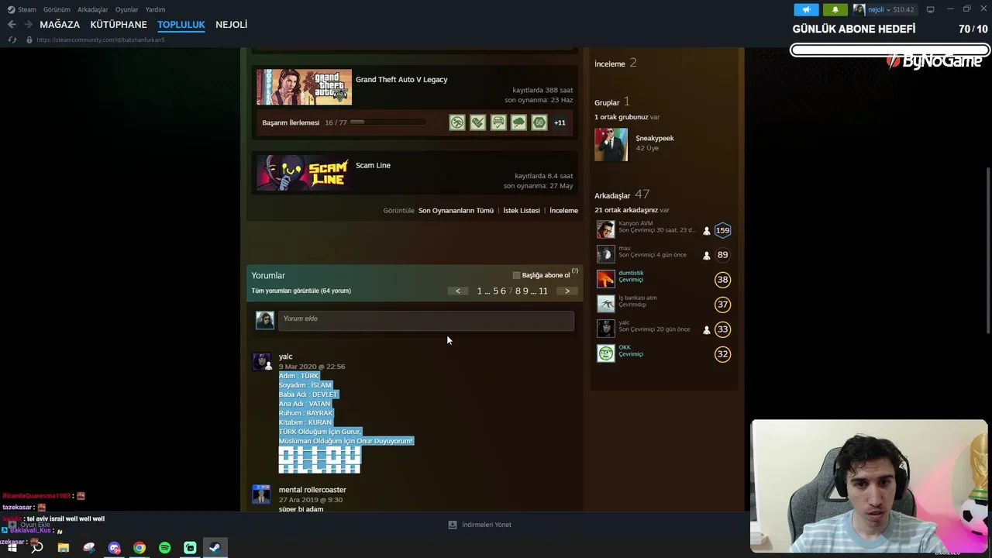Click the checkmark GTA V achievement icon
Screen dimensions: 992x558
click(x=478, y=122)
